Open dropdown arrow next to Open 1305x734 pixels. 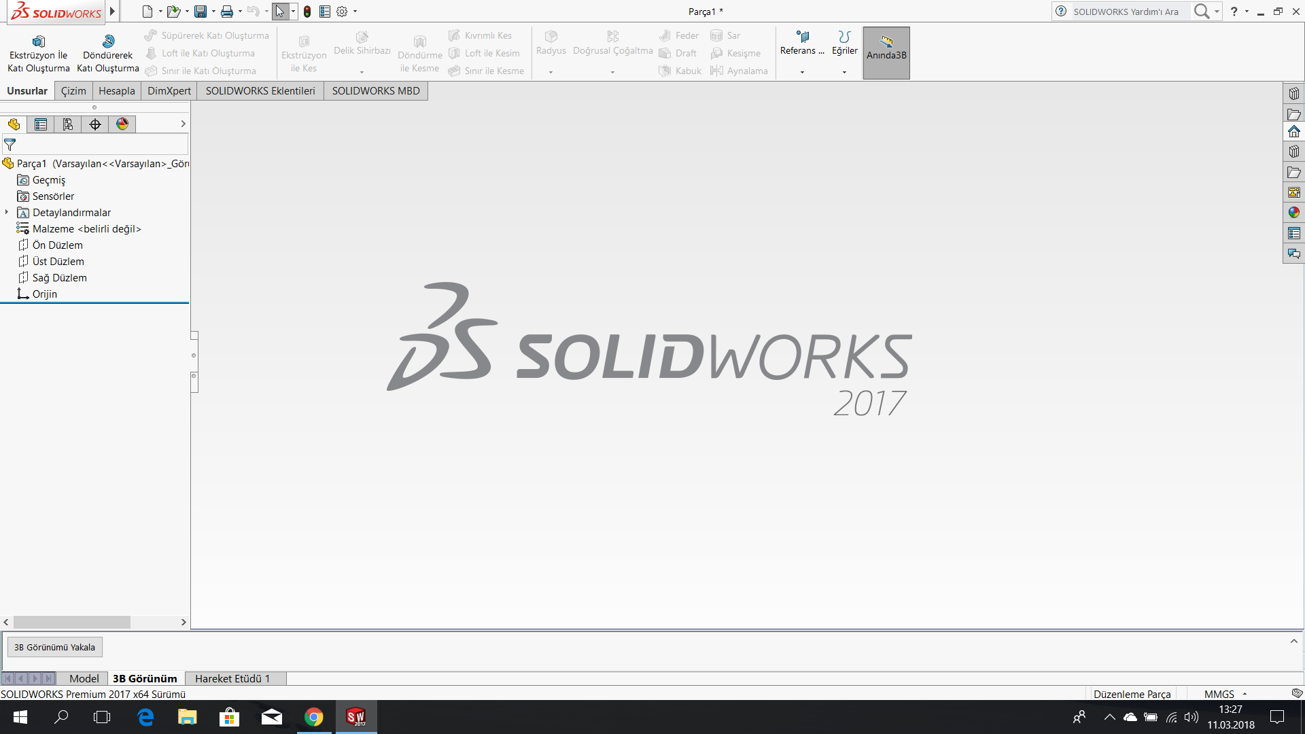[x=187, y=12]
